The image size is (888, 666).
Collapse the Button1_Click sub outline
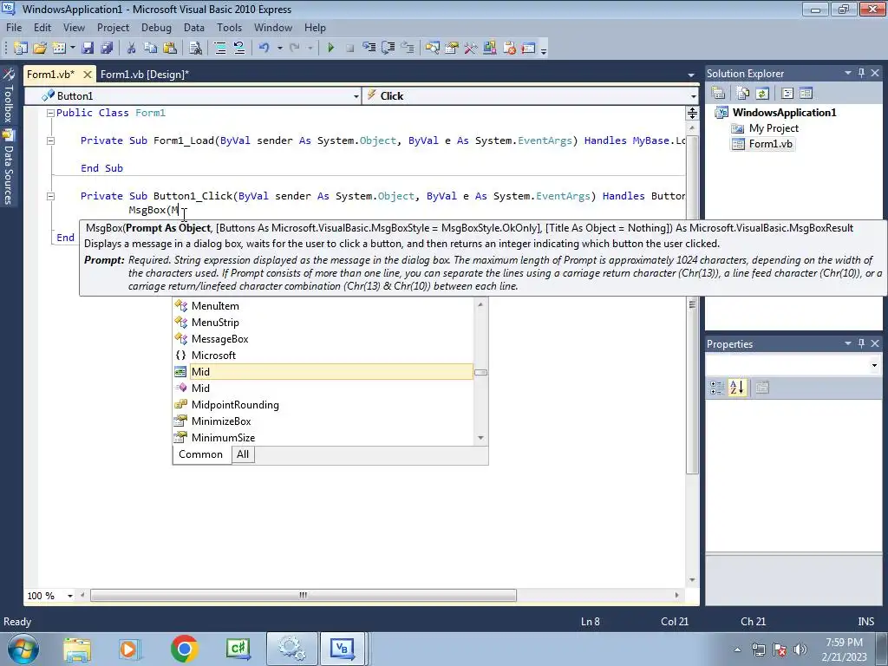point(50,196)
